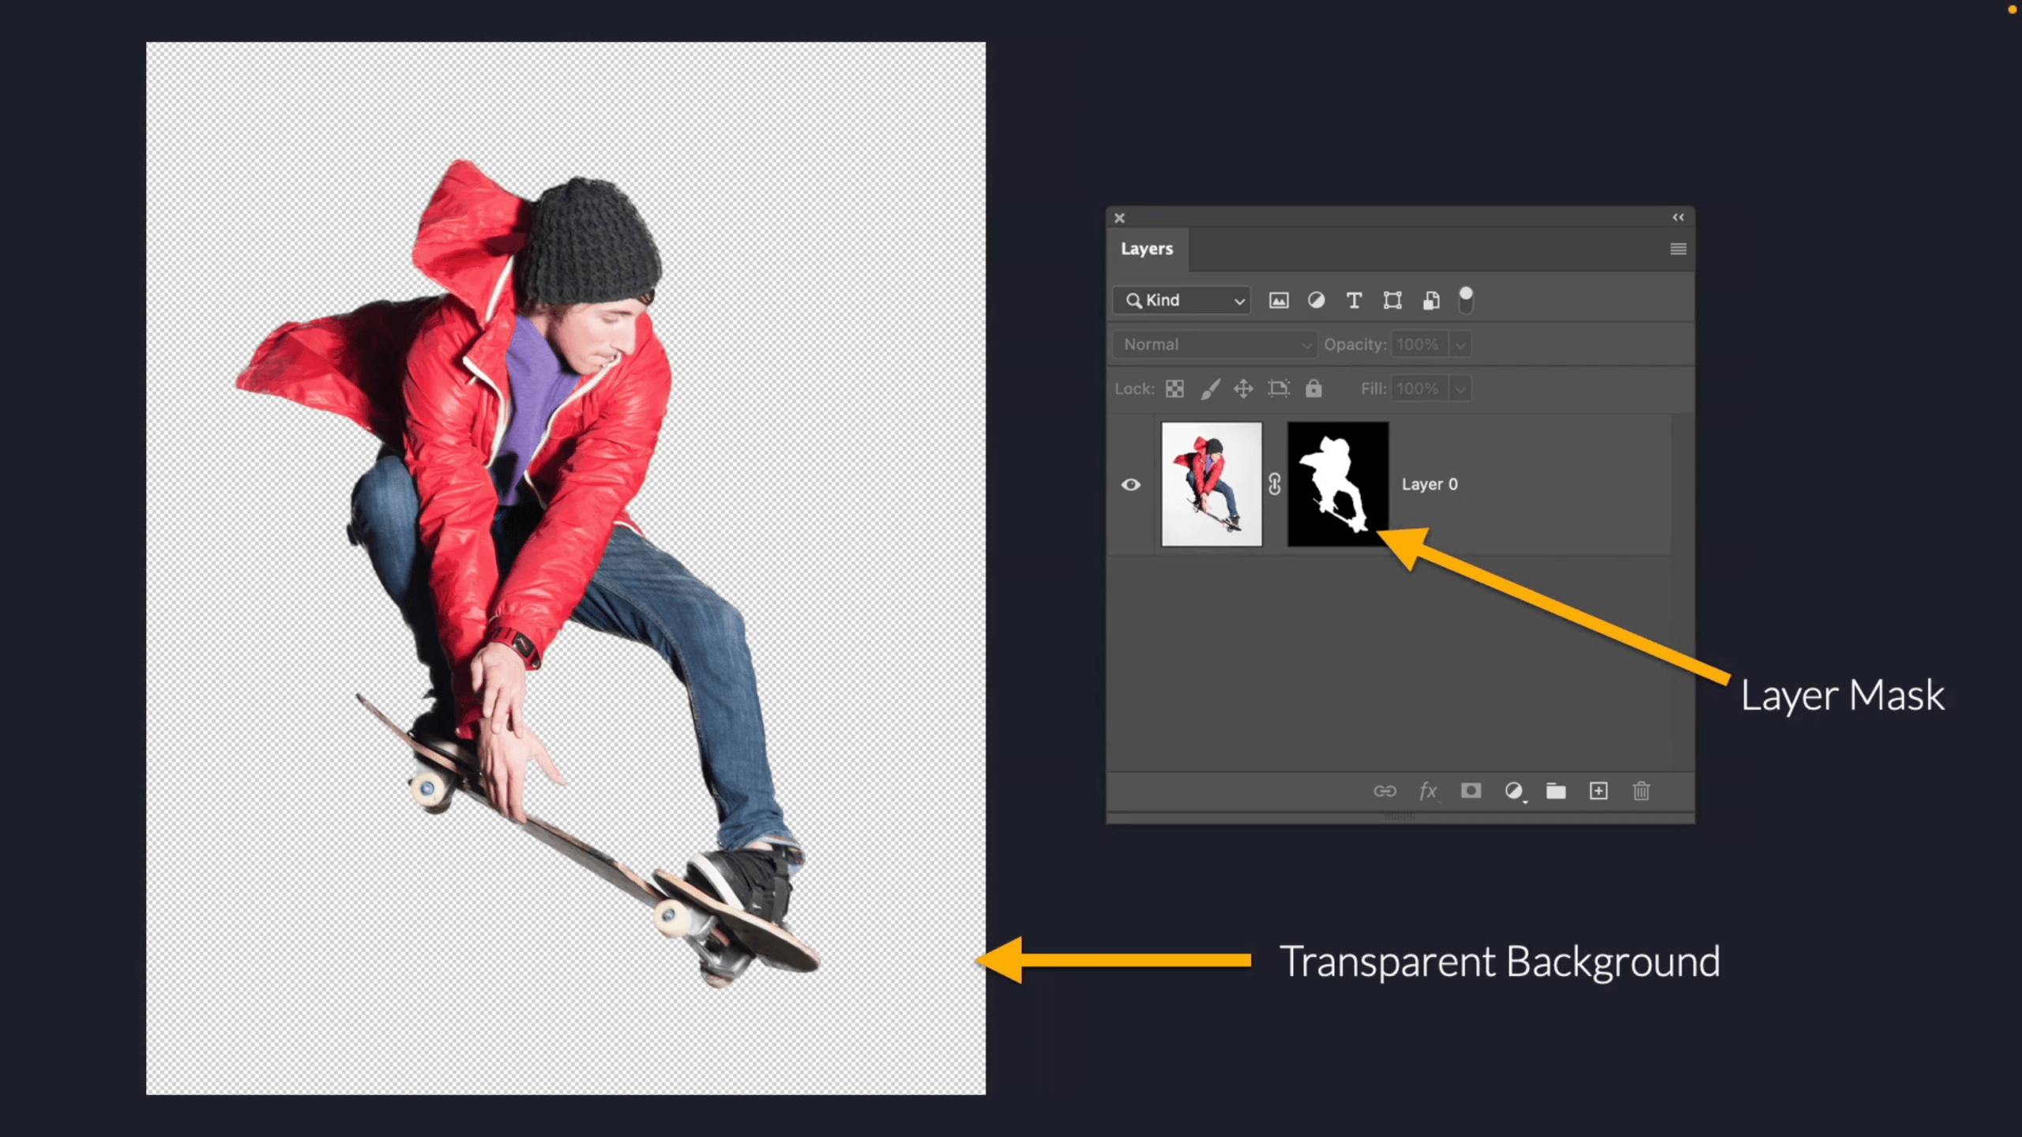Filter layers by smart object icon
Screen dimensions: 2022x1137
tap(1430, 300)
